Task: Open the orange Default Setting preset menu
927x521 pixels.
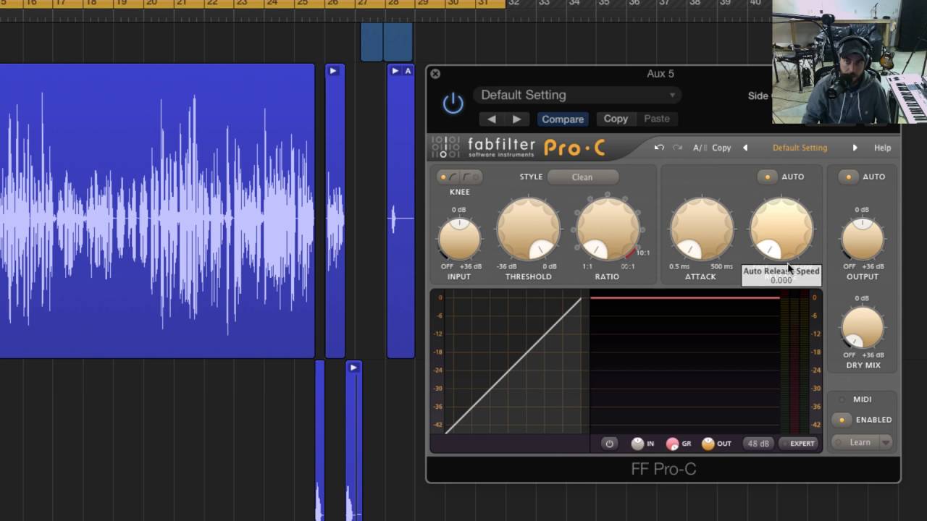Action: coord(800,148)
